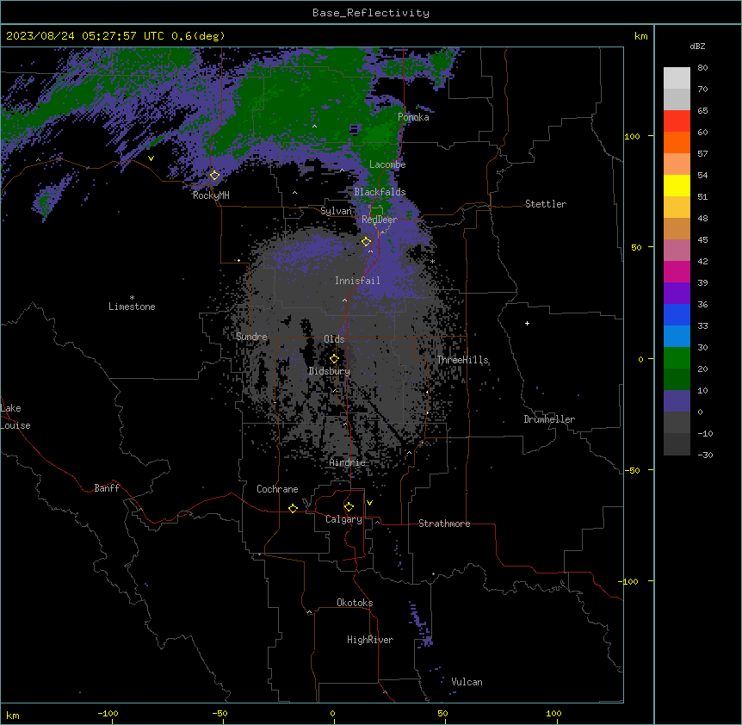The height and width of the screenshot is (725, 742).
Task: Click the Base_Reflectivity title
Action: click(371, 13)
